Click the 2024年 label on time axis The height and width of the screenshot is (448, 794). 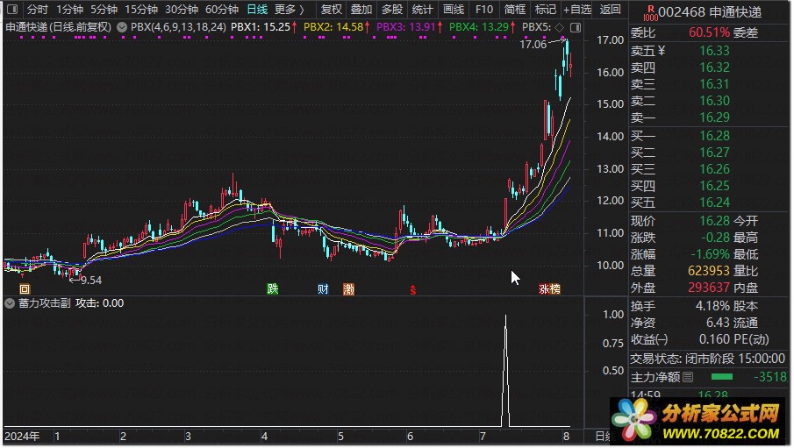[22, 437]
